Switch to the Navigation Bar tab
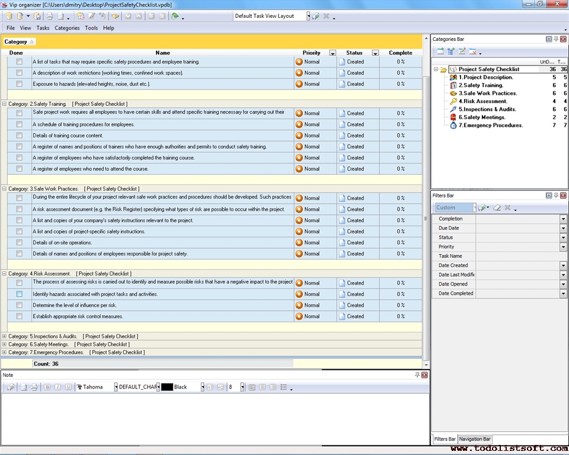This screenshot has width=569, height=455. coord(475,439)
